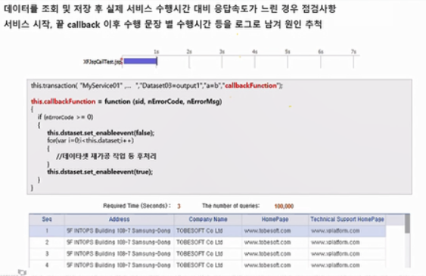
Task: Click the XPJspCallTest.jsp row label
Action: point(103,62)
